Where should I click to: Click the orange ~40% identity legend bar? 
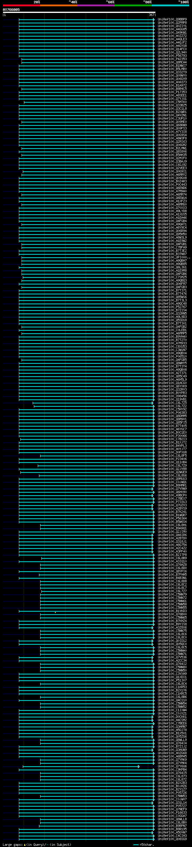click(x=59, y=5)
